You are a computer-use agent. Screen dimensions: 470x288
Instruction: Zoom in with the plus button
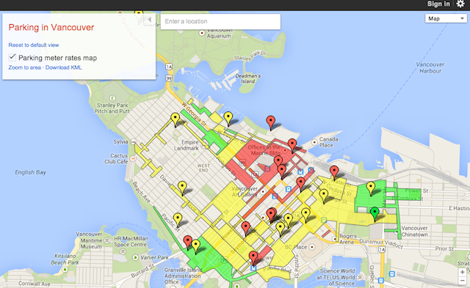coord(462,272)
